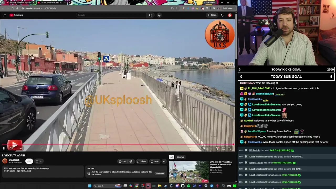Switch to the LIVE CEUTA AGAIN browser tab
The width and height of the screenshot is (336, 189).
[51, 3]
